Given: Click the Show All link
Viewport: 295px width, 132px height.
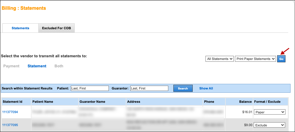Looking at the screenshot, I should tap(206, 88).
